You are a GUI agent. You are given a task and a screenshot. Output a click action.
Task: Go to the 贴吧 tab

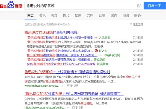tap(102, 16)
